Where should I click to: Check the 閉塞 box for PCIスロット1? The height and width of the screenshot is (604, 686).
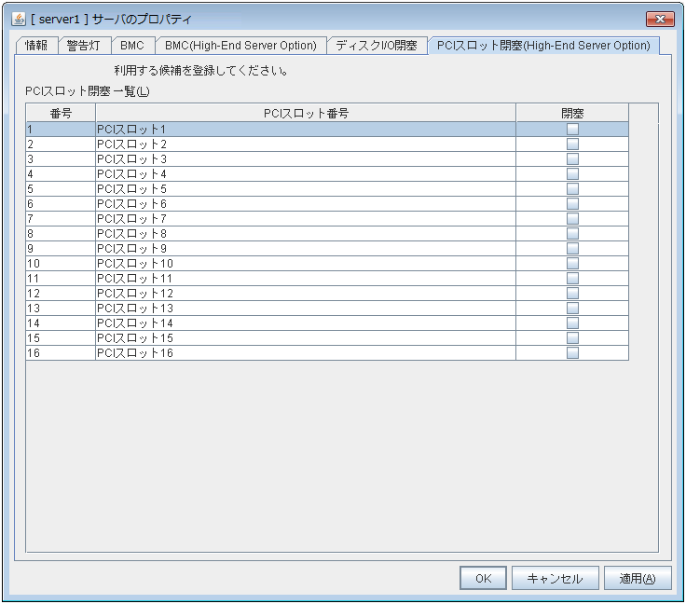point(572,130)
